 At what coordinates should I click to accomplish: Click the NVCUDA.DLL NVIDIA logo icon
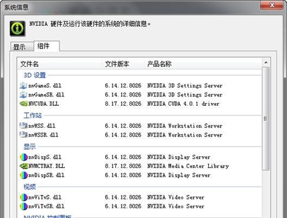(x=23, y=104)
